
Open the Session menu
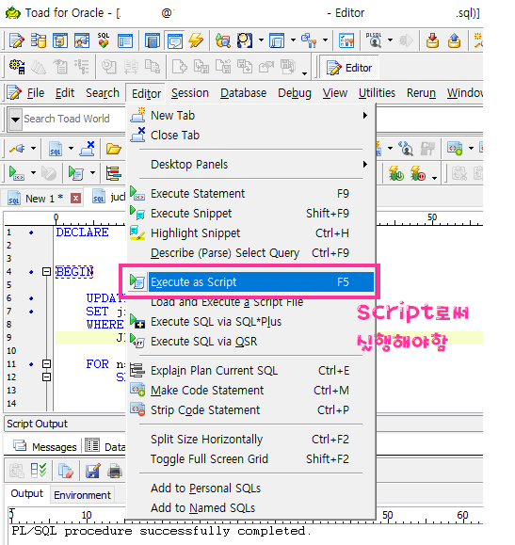[190, 93]
